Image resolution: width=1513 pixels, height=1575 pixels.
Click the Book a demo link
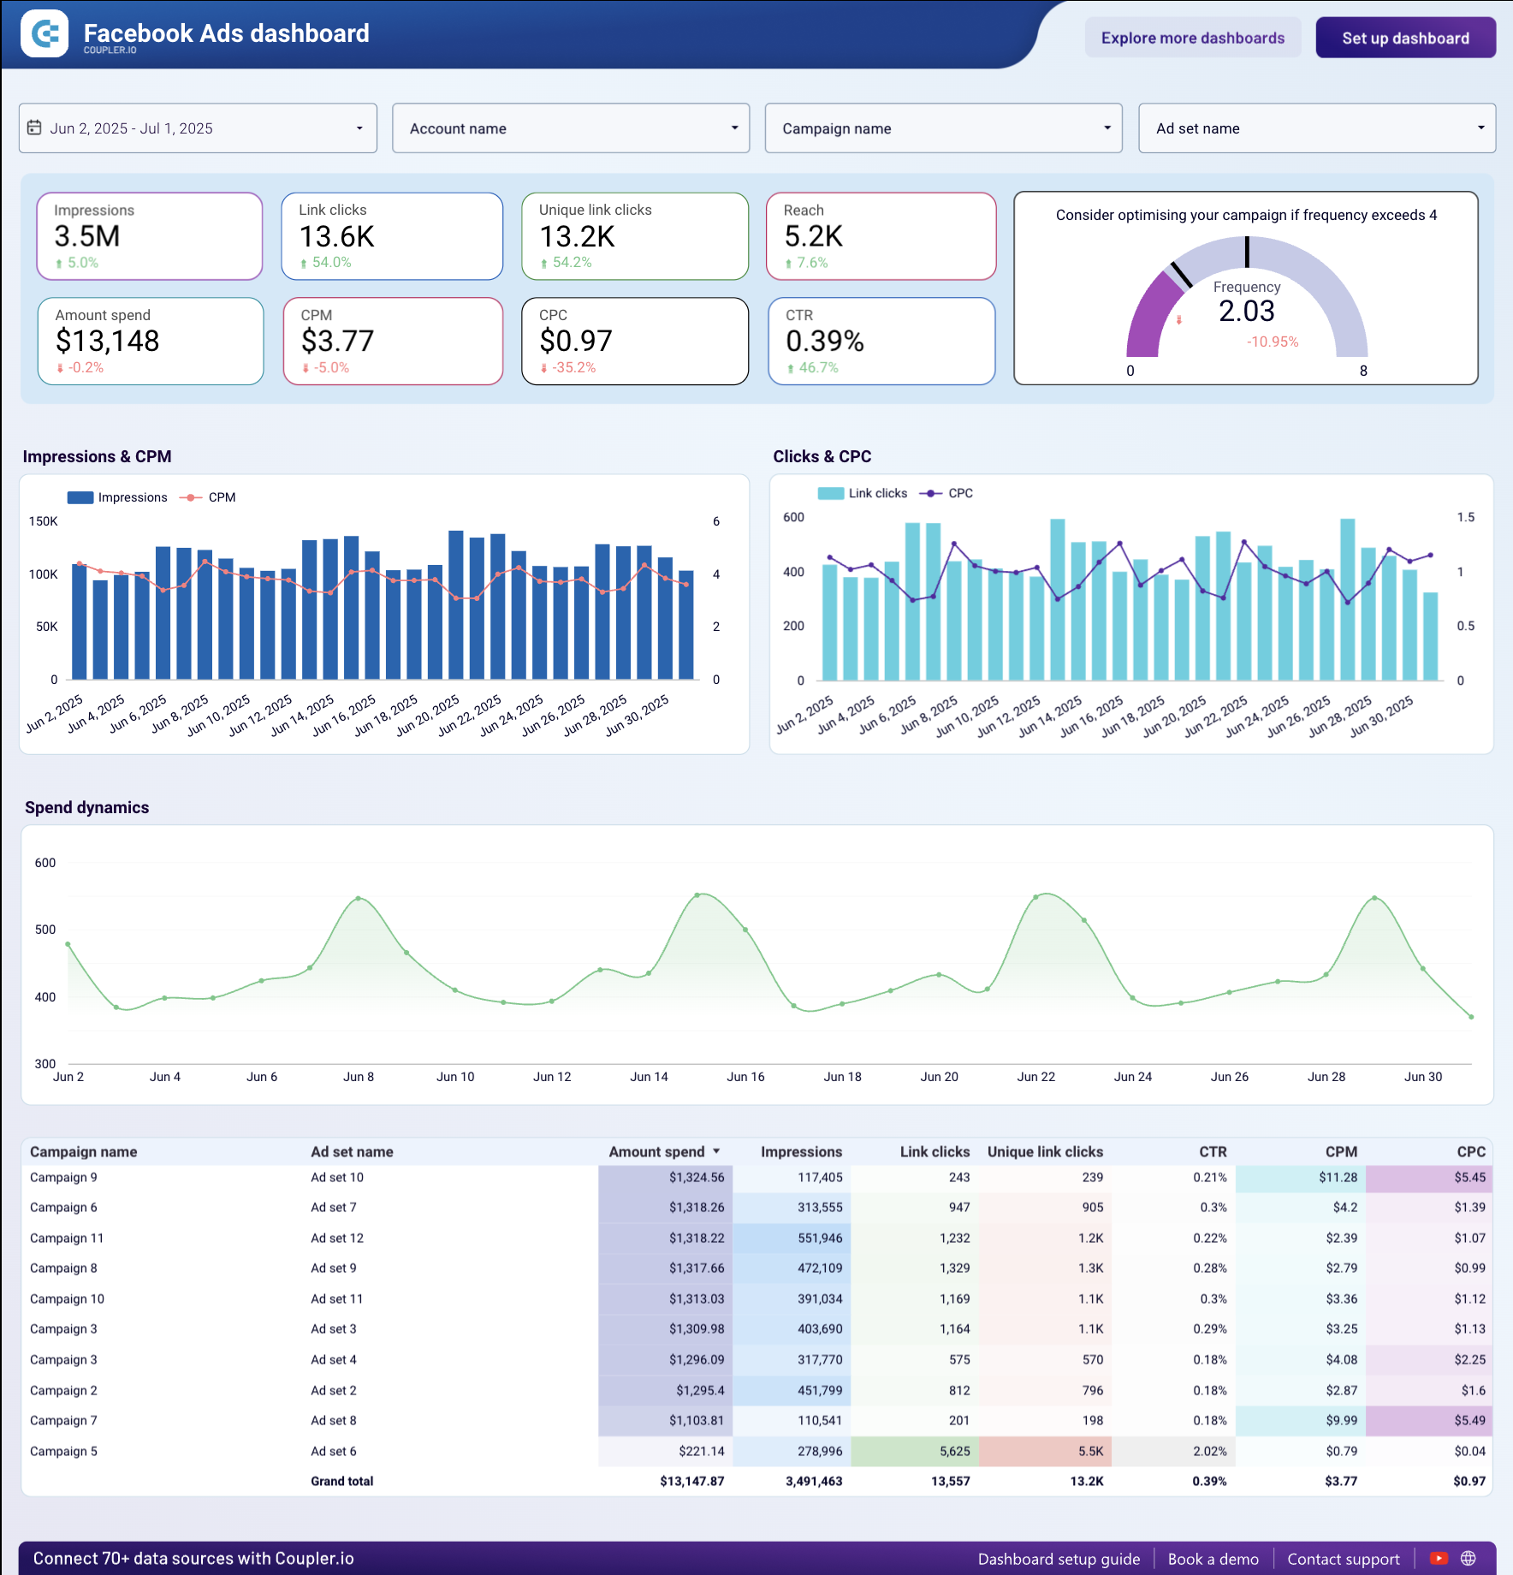click(x=1213, y=1558)
